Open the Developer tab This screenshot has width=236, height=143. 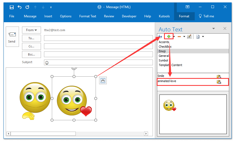pos(129,16)
